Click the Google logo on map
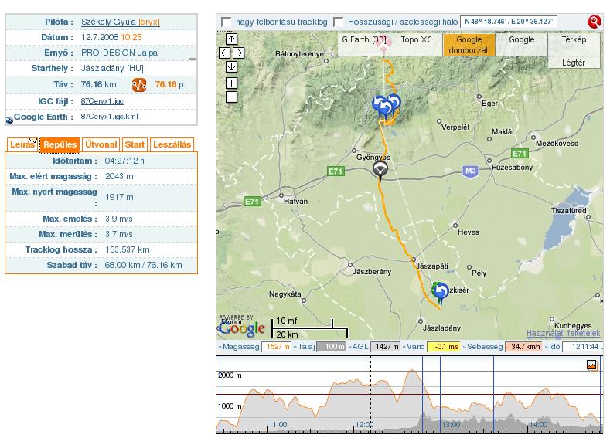 (x=242, y=329)
